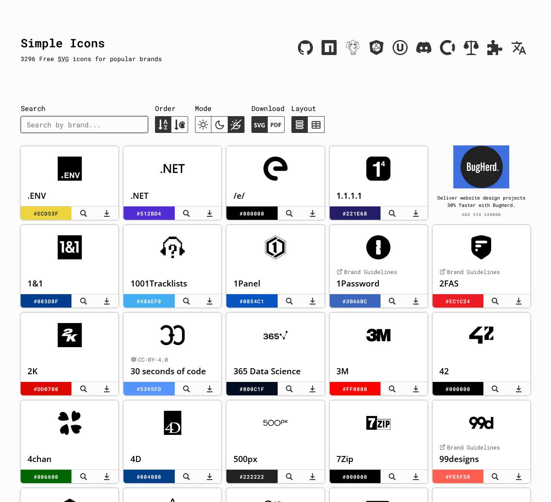This screenshot has height=502, width=551.
Task: Preview the 4chan icon
Action: tap(84, 477)
